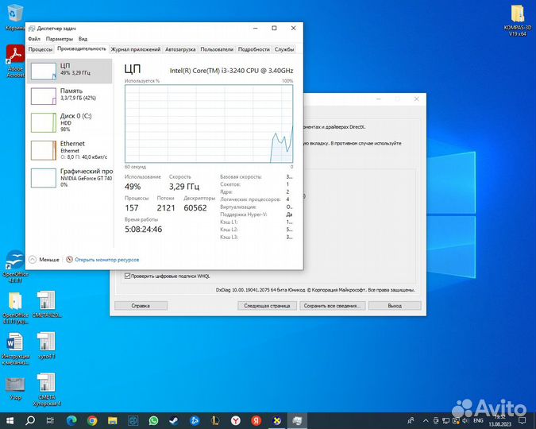Open the Windows Start menu
536x429 pixels.
10,420
